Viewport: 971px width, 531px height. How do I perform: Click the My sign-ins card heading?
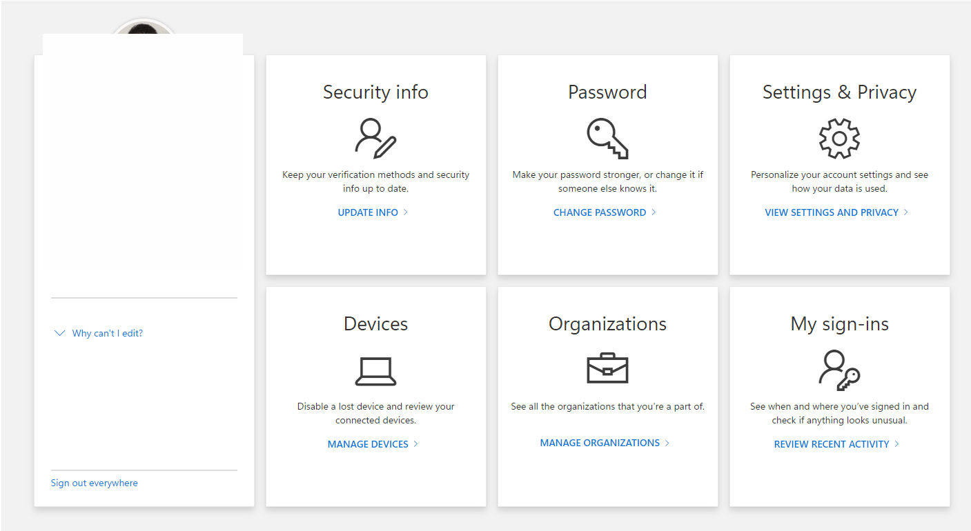pos(839,324)
